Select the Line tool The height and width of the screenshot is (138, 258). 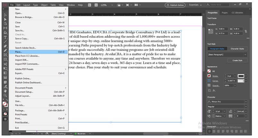point(5,42)
